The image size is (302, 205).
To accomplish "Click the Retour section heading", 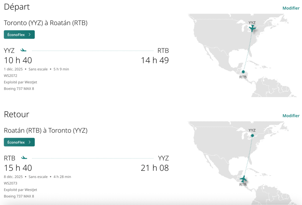I will tap(17, 114).
